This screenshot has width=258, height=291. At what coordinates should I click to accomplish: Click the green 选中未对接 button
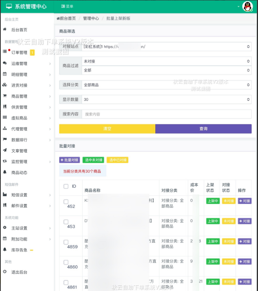(x=93, y=160)
